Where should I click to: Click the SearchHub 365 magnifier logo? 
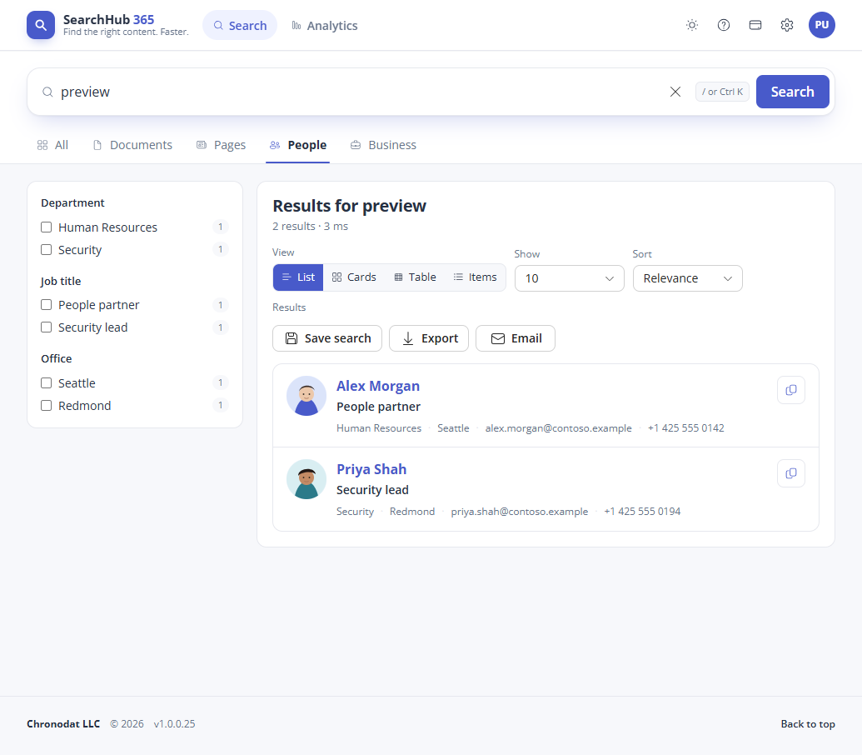click(x=41, y=25)
